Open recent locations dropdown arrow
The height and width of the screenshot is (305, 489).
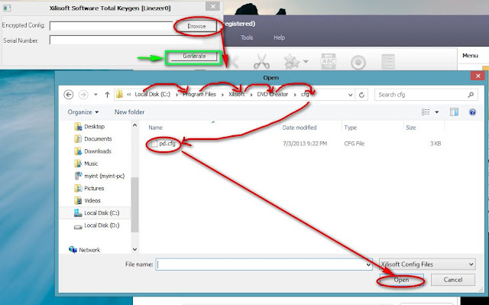point(96,95)
